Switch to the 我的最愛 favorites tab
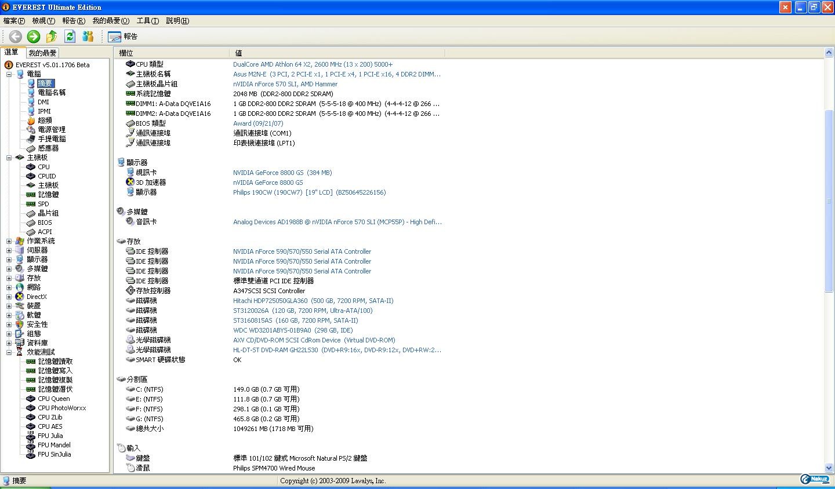This screenshot has width=835, height=489. (42, 53)
